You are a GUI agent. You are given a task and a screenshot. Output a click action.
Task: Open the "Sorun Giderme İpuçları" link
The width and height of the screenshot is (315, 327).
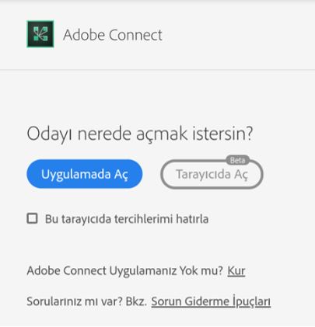(x=211, y=301)
